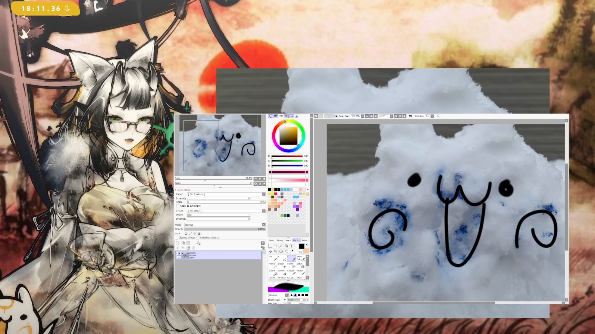Switch to the Artistic brush tab
Screen dimensions: 595x334
click(305, 240)
